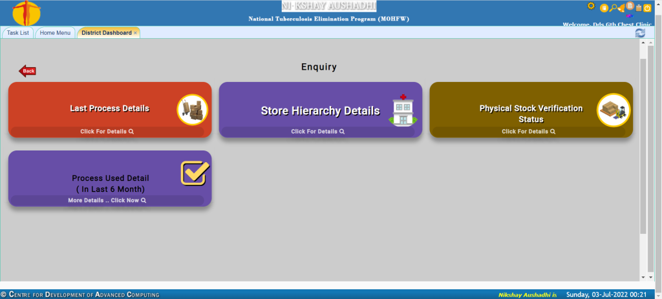Screen dimensions: 662x299
Task: Click the yellow checkmark icon on Process Used Detail
Action: (195, 173)
